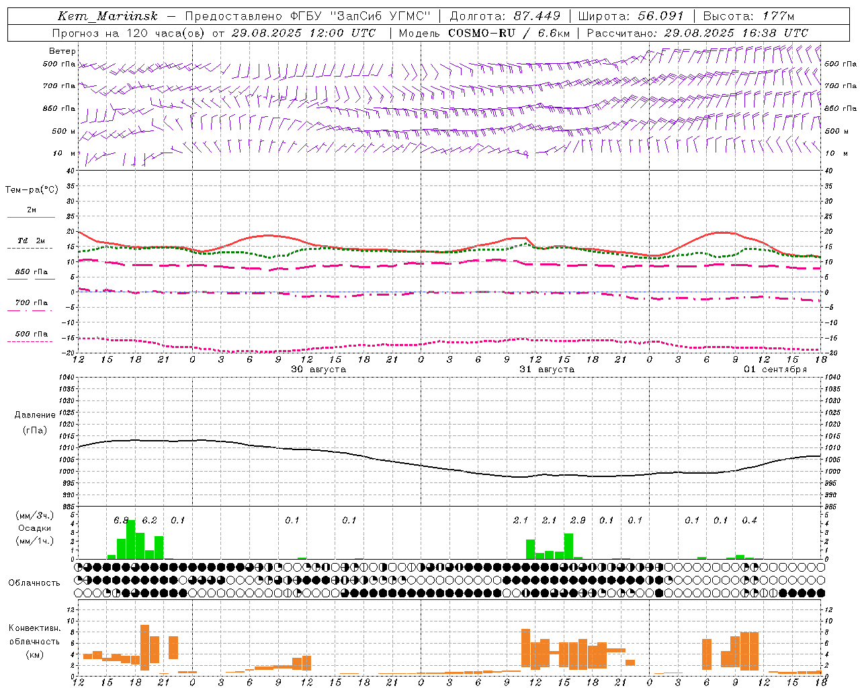
Task: Click the Td 2м dew point legend entry
Action: pos(32,241)
